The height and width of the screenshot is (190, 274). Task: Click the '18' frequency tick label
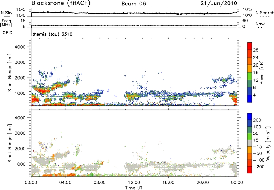pyautogui.click(x=23, y=21)
